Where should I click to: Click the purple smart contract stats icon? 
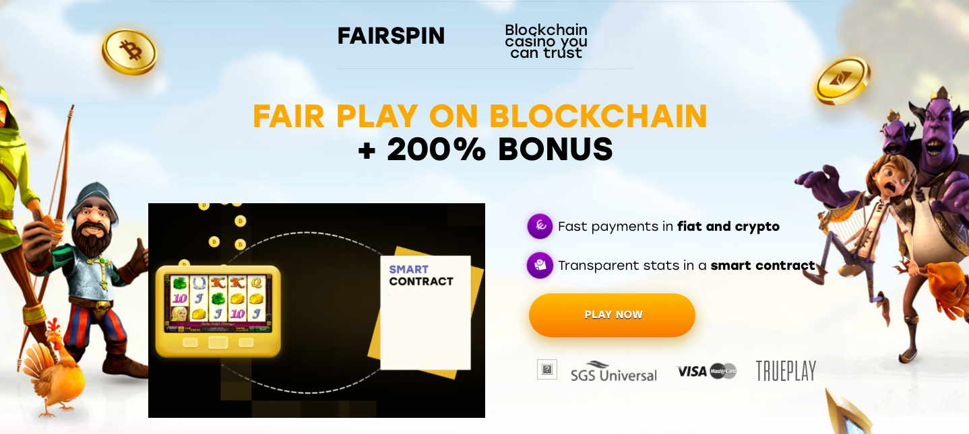point(540,265)
